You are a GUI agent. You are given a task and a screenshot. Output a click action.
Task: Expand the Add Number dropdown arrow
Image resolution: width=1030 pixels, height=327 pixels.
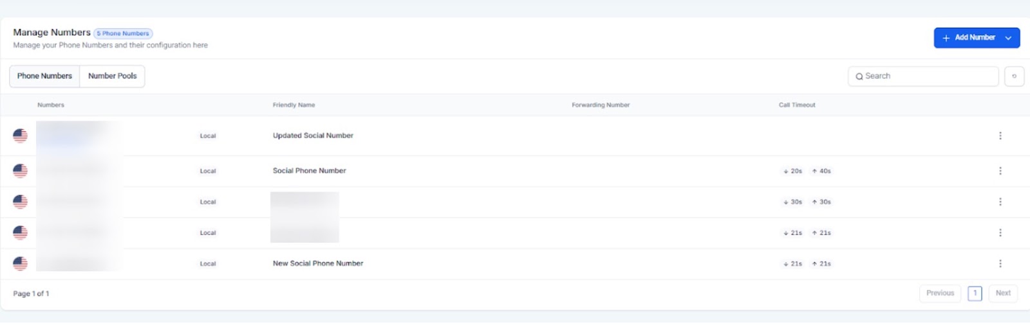[x=1008, y=38]
